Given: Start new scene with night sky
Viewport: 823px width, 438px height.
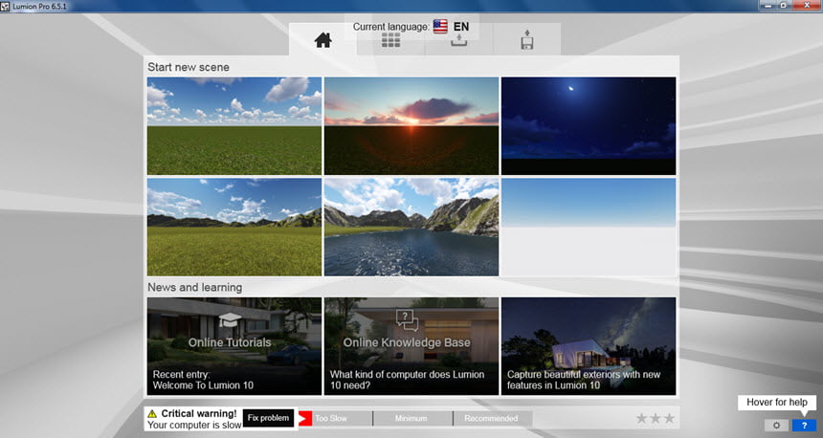Looking at the screenshot, I should click(x=589, y=126).
